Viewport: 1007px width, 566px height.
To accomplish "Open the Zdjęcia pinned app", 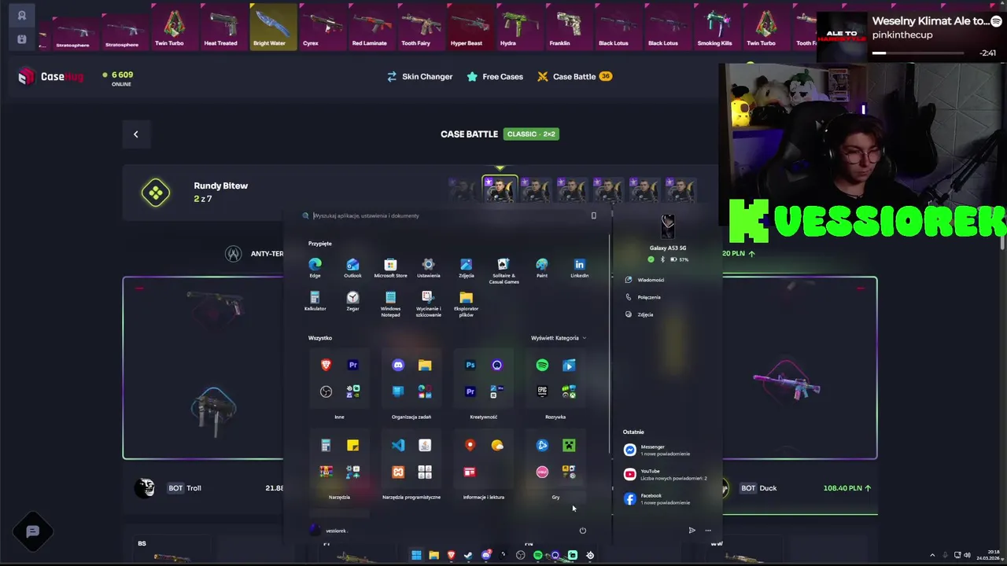I will tap(466, 267).
